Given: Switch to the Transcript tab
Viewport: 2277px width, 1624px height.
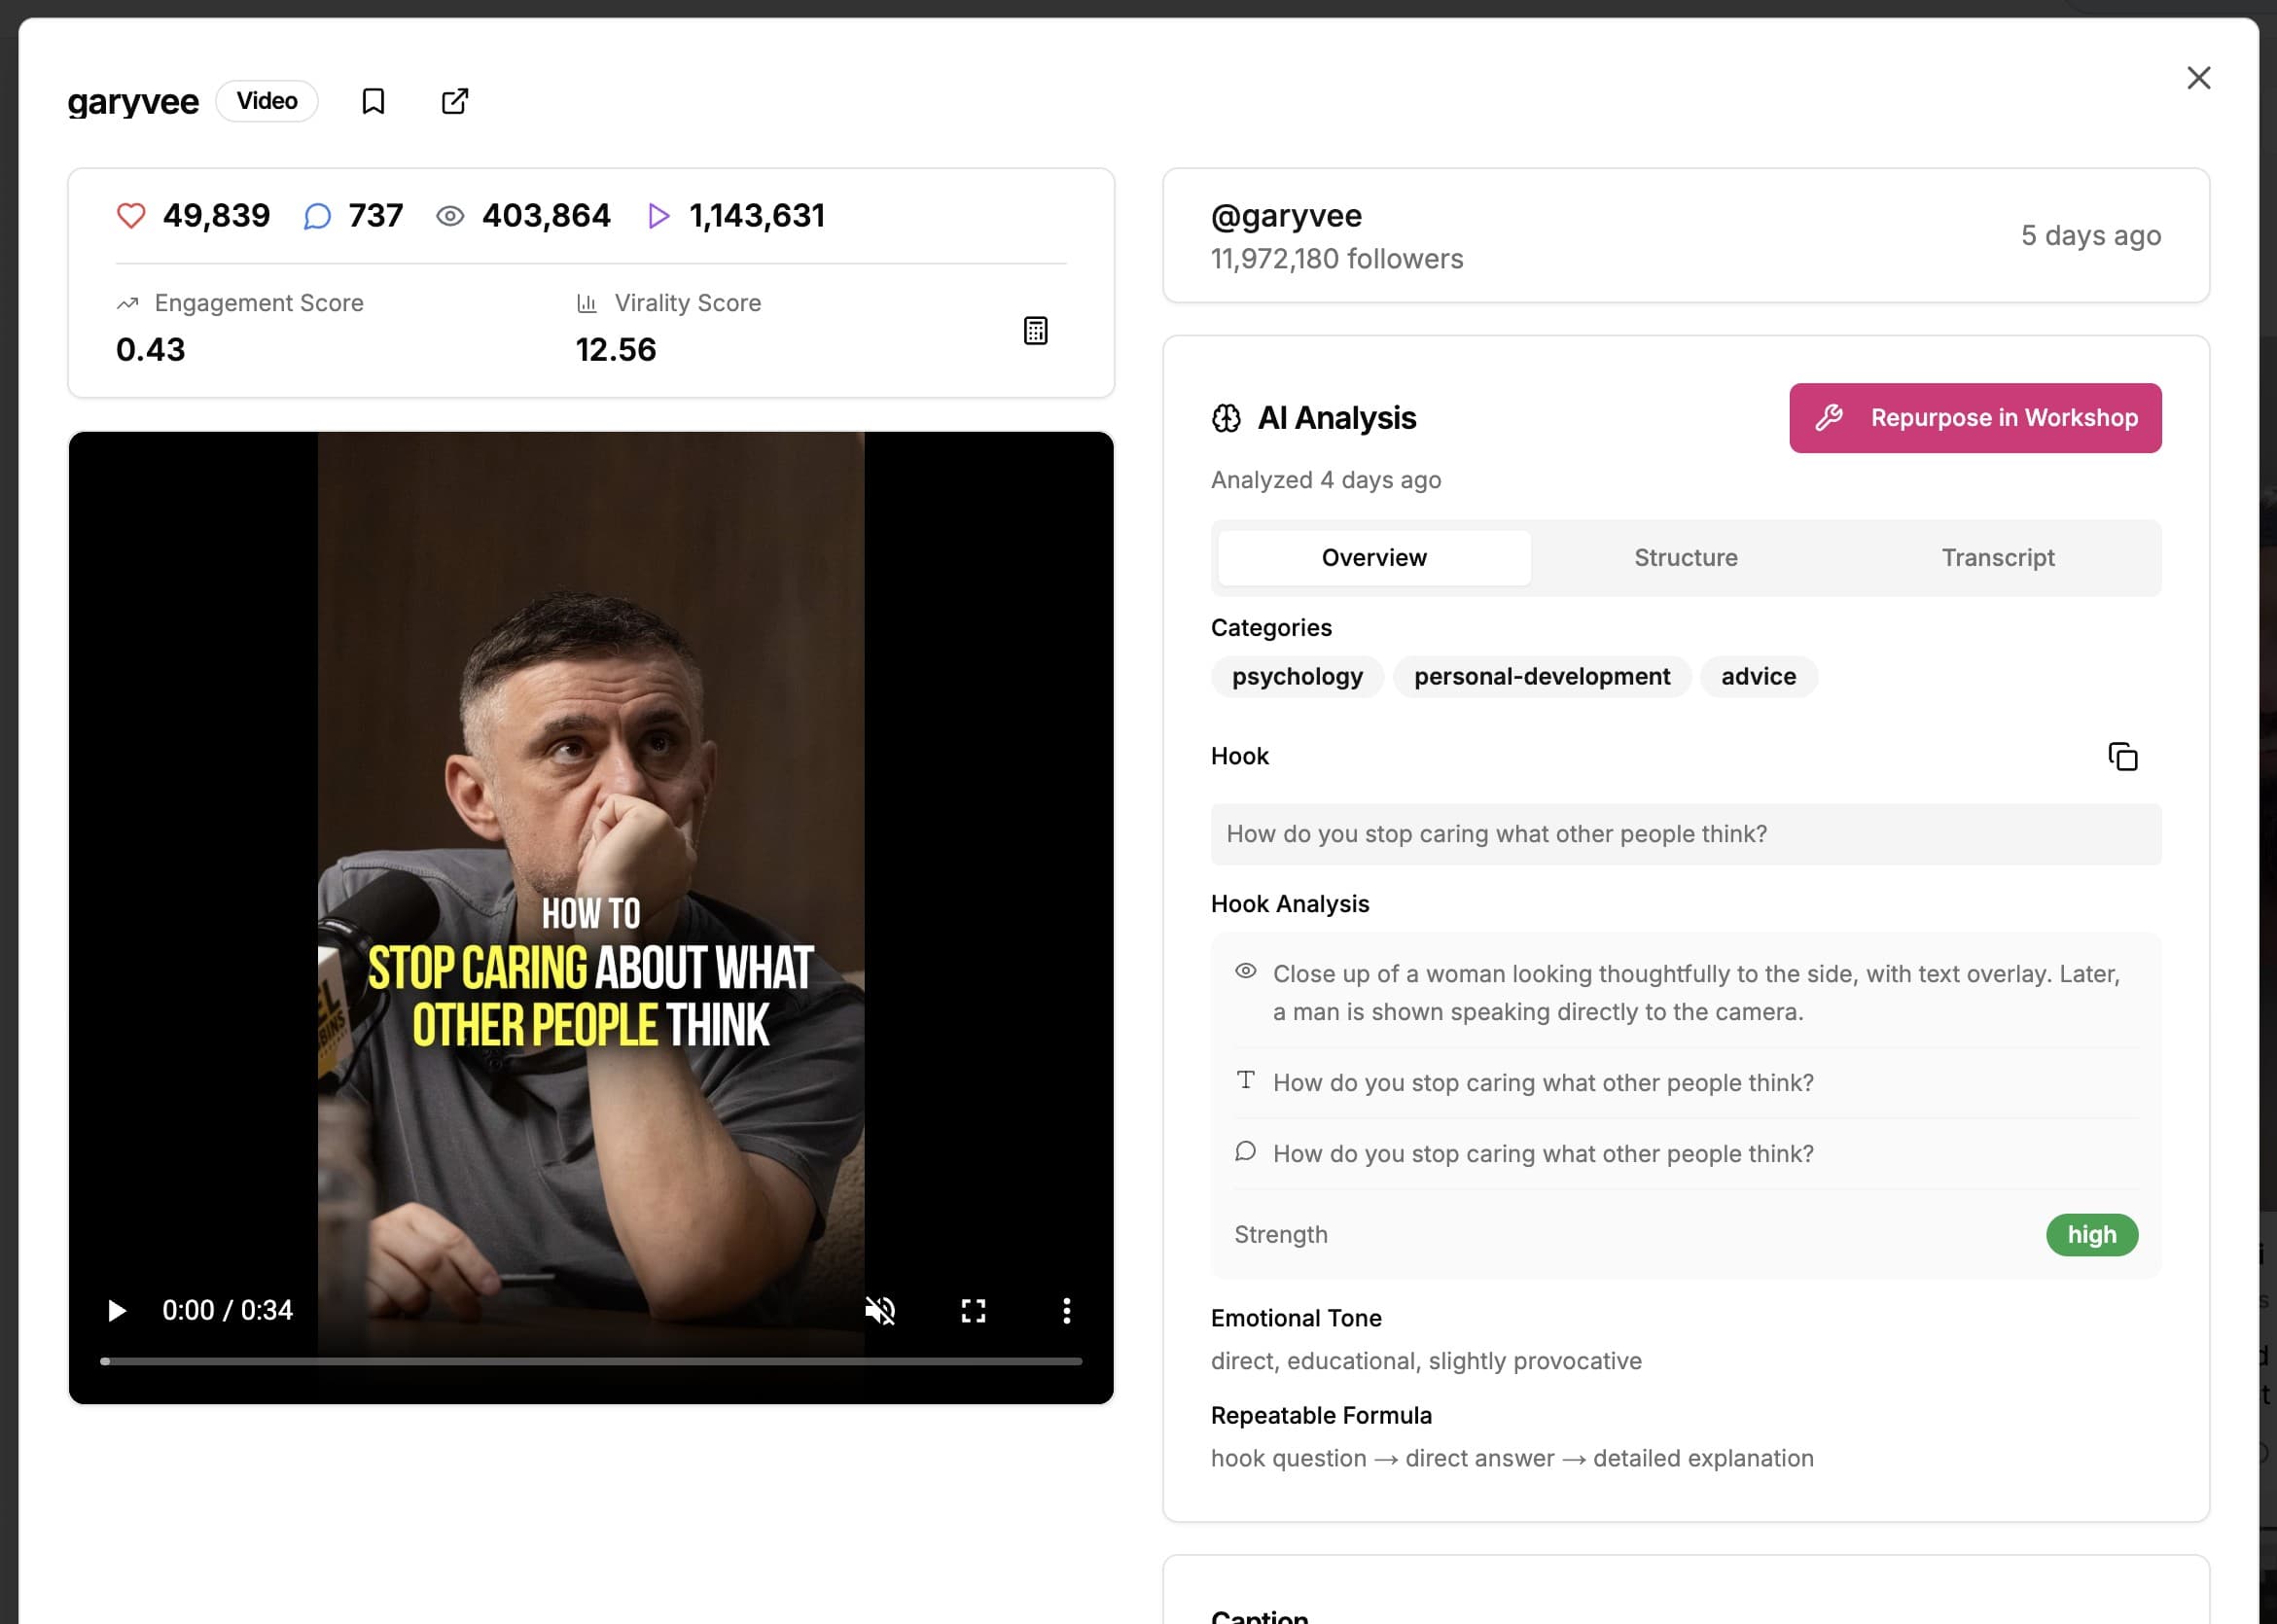Looking at the screenshot, I should 1998,558.
